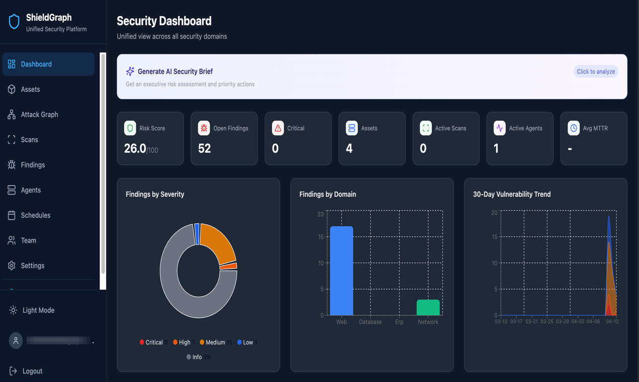
Task: Switch to Light Mode
Action: pos(31,310)
